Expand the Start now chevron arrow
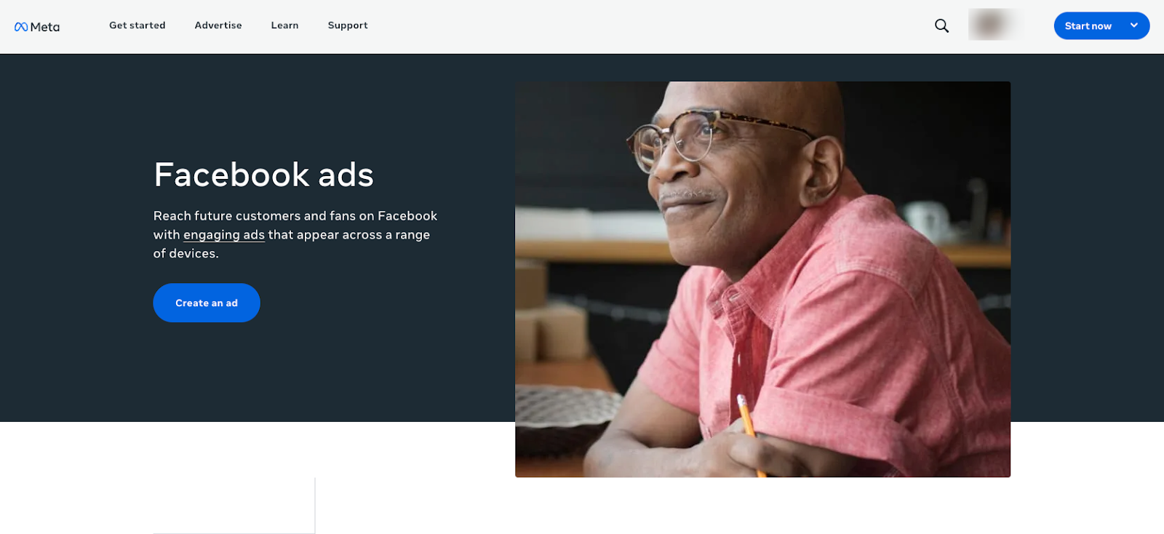The width and height of the screenshot is (1164, 534). 1133,25
